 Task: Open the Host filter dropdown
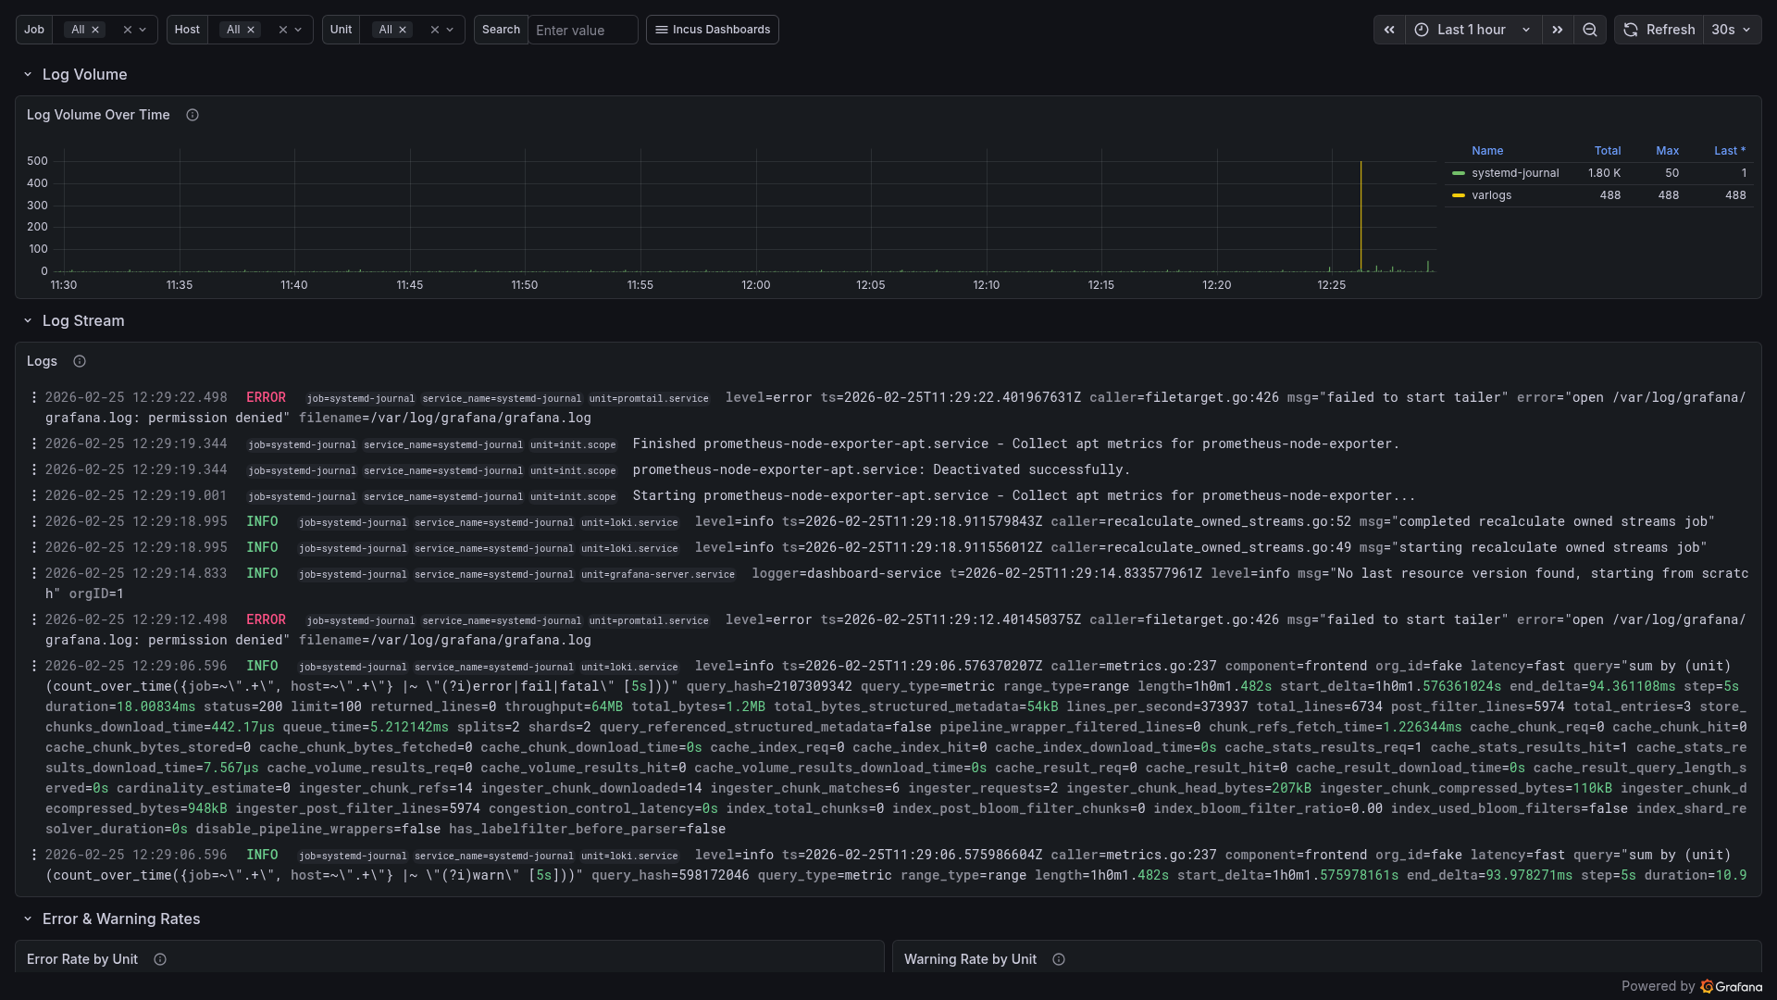[298, 30]
